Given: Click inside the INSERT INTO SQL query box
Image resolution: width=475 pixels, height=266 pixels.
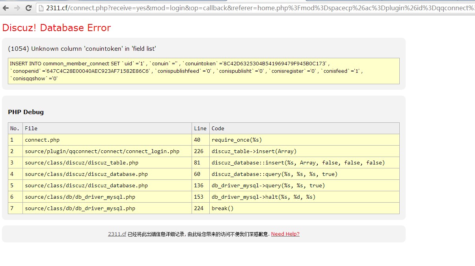Looking at the screenshot, I should [x=203, y=71].
